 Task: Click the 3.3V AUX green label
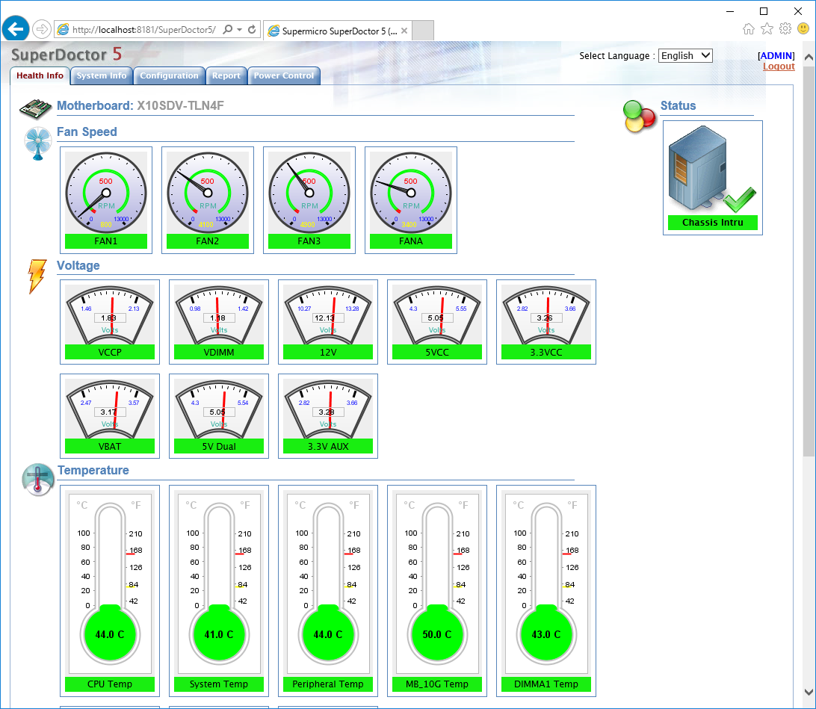click(x=328, y=446)
